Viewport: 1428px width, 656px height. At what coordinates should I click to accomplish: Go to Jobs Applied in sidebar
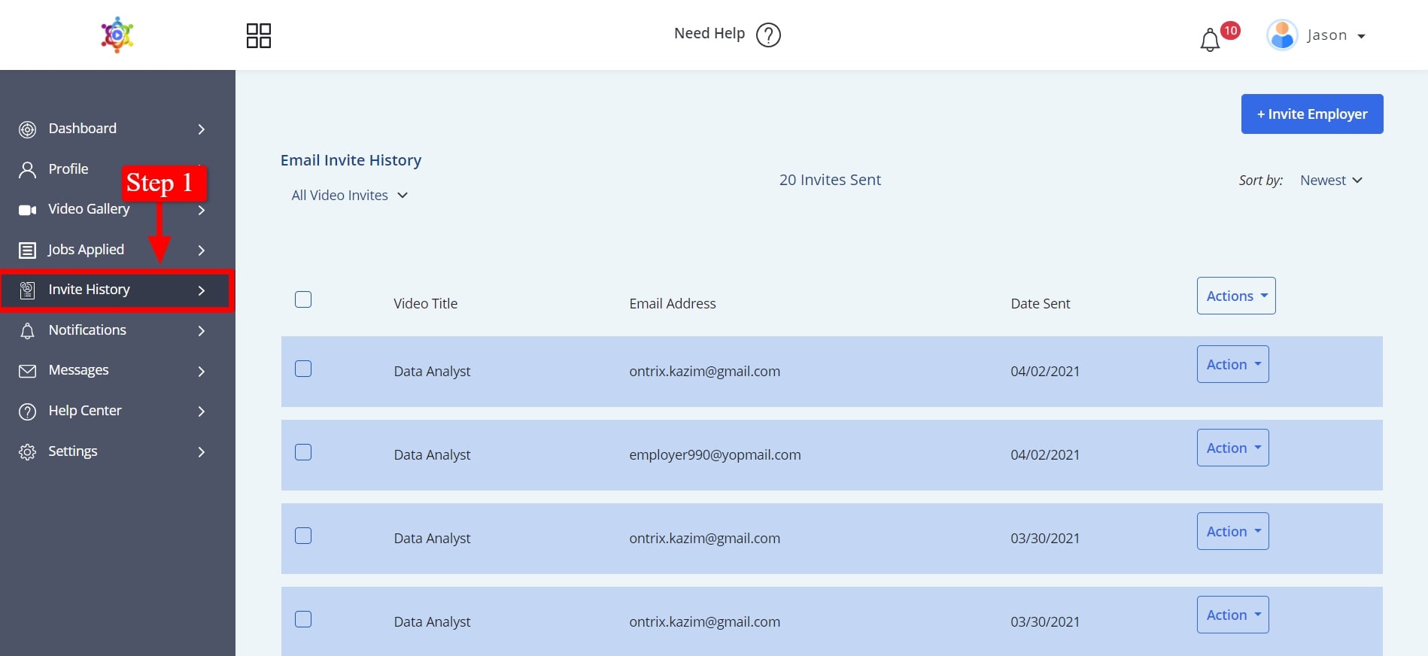(86, 250)
